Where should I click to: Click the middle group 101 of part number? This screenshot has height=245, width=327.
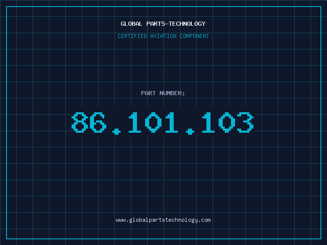point(154,122)
